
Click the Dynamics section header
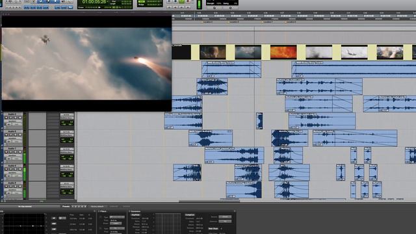click(136, 211)
